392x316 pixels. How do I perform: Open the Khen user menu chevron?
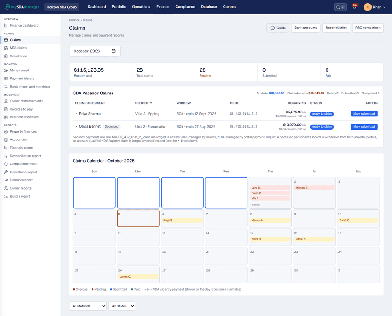tap(384, 7)
